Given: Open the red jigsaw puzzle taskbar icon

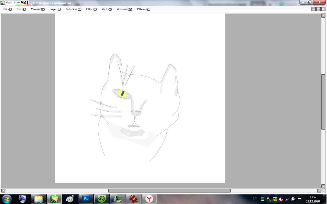Looking at the screenshot, I should (133, 199).
